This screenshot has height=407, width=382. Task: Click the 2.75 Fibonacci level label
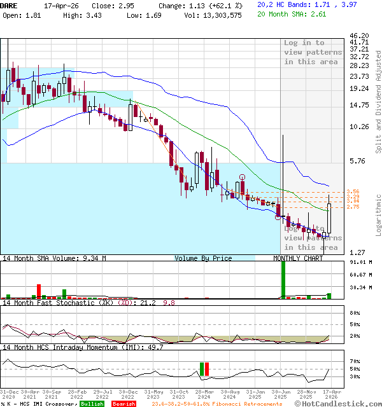coord(353,207)
